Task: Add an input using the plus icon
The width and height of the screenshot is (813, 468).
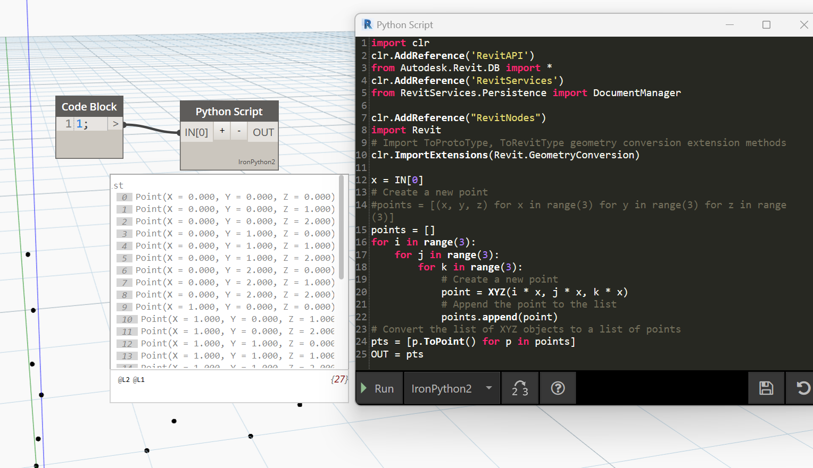Action: pyautogui.click(x=222, y=131)
